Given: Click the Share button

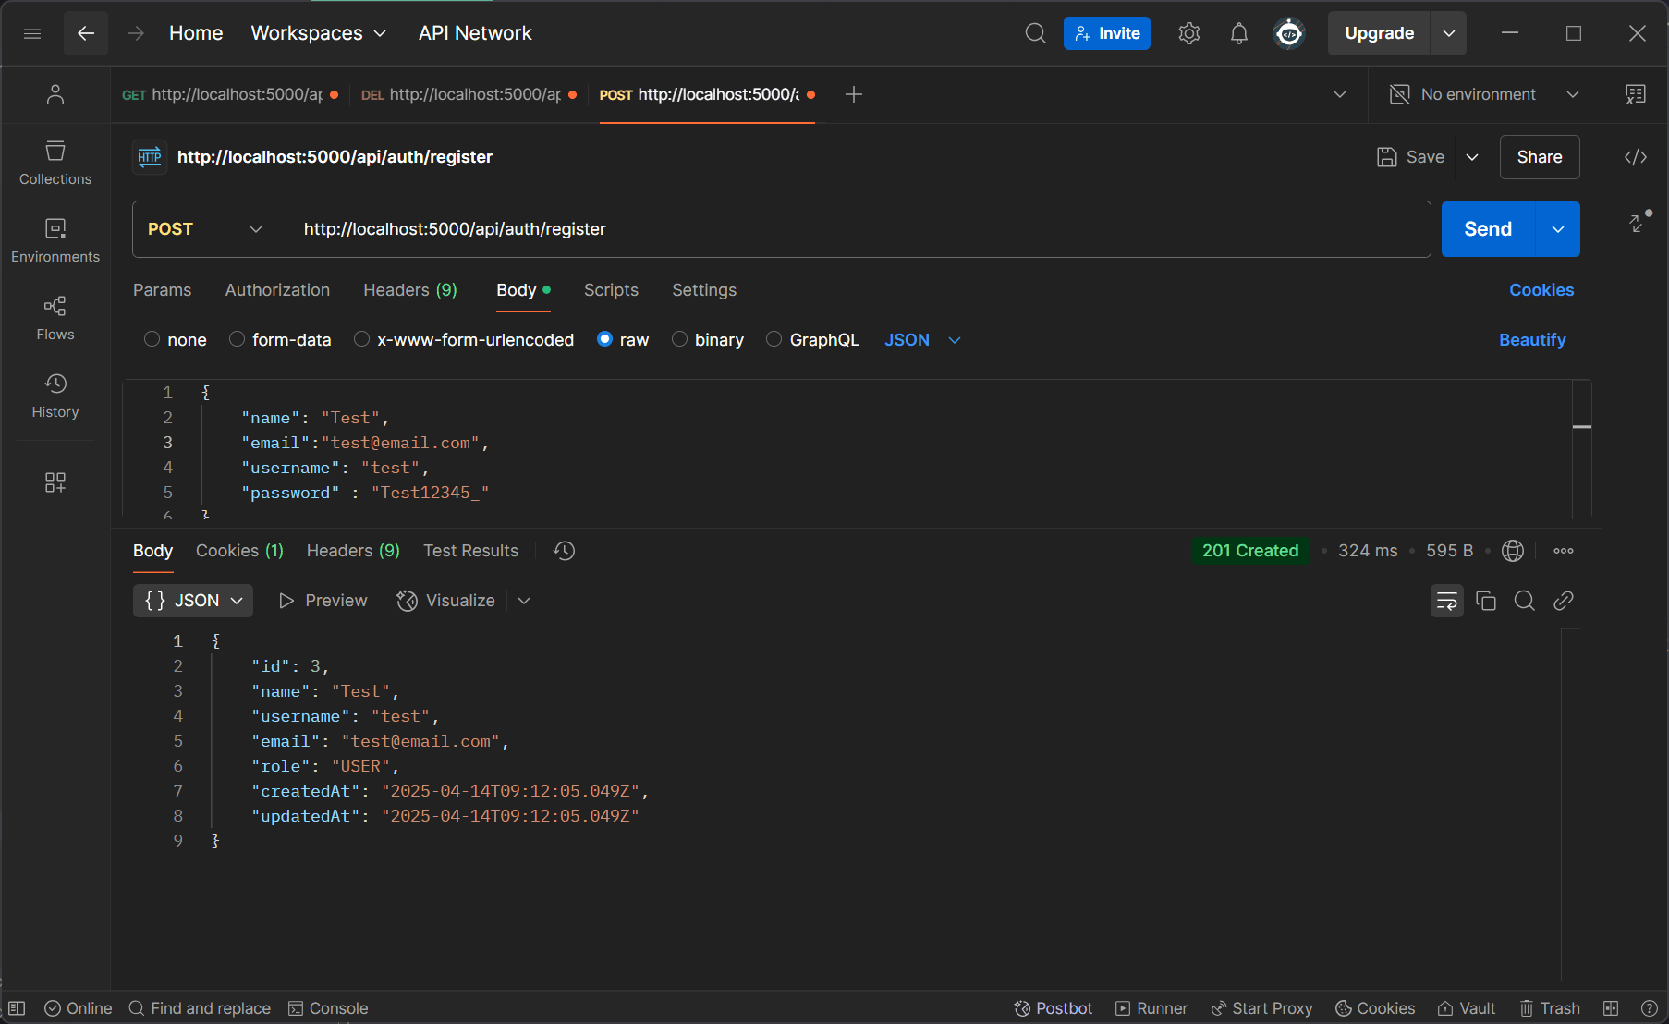Looking at the screenshot, I should [x=1540, y=157].
